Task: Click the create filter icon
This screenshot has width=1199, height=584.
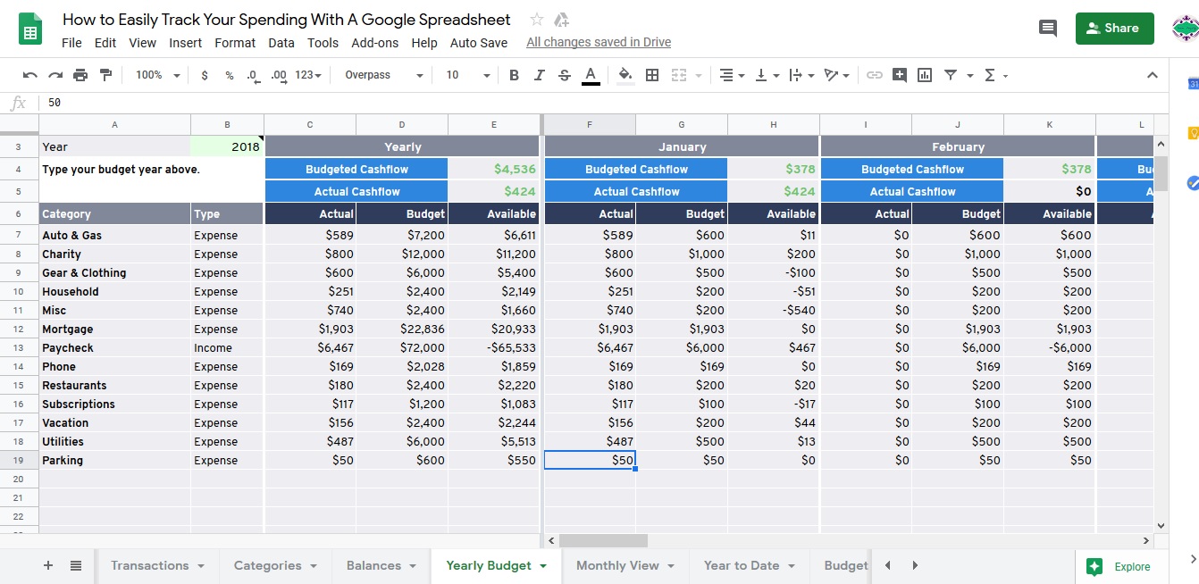Action: (950, 75)
